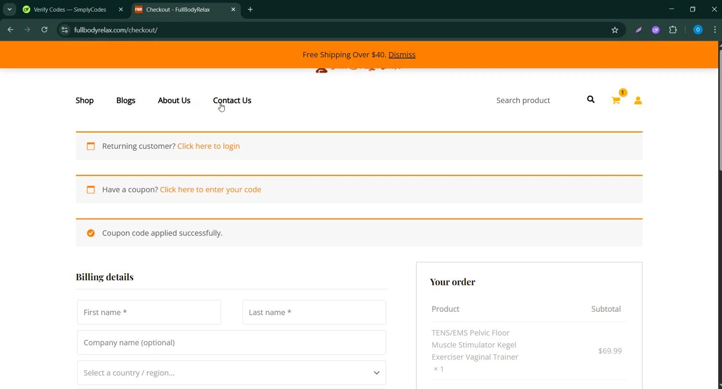Go back to the previous page
Viewport: 722px width, 389px height.
tap(11, 30)
